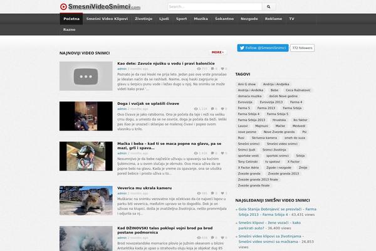Select the Hrvatska tag

point(279,120)
